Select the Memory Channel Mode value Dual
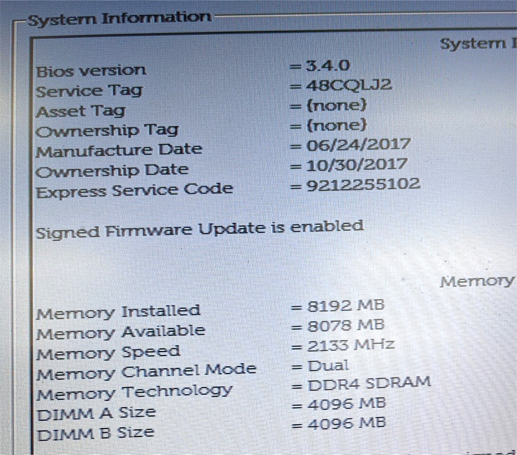 (x=328, y=366)
